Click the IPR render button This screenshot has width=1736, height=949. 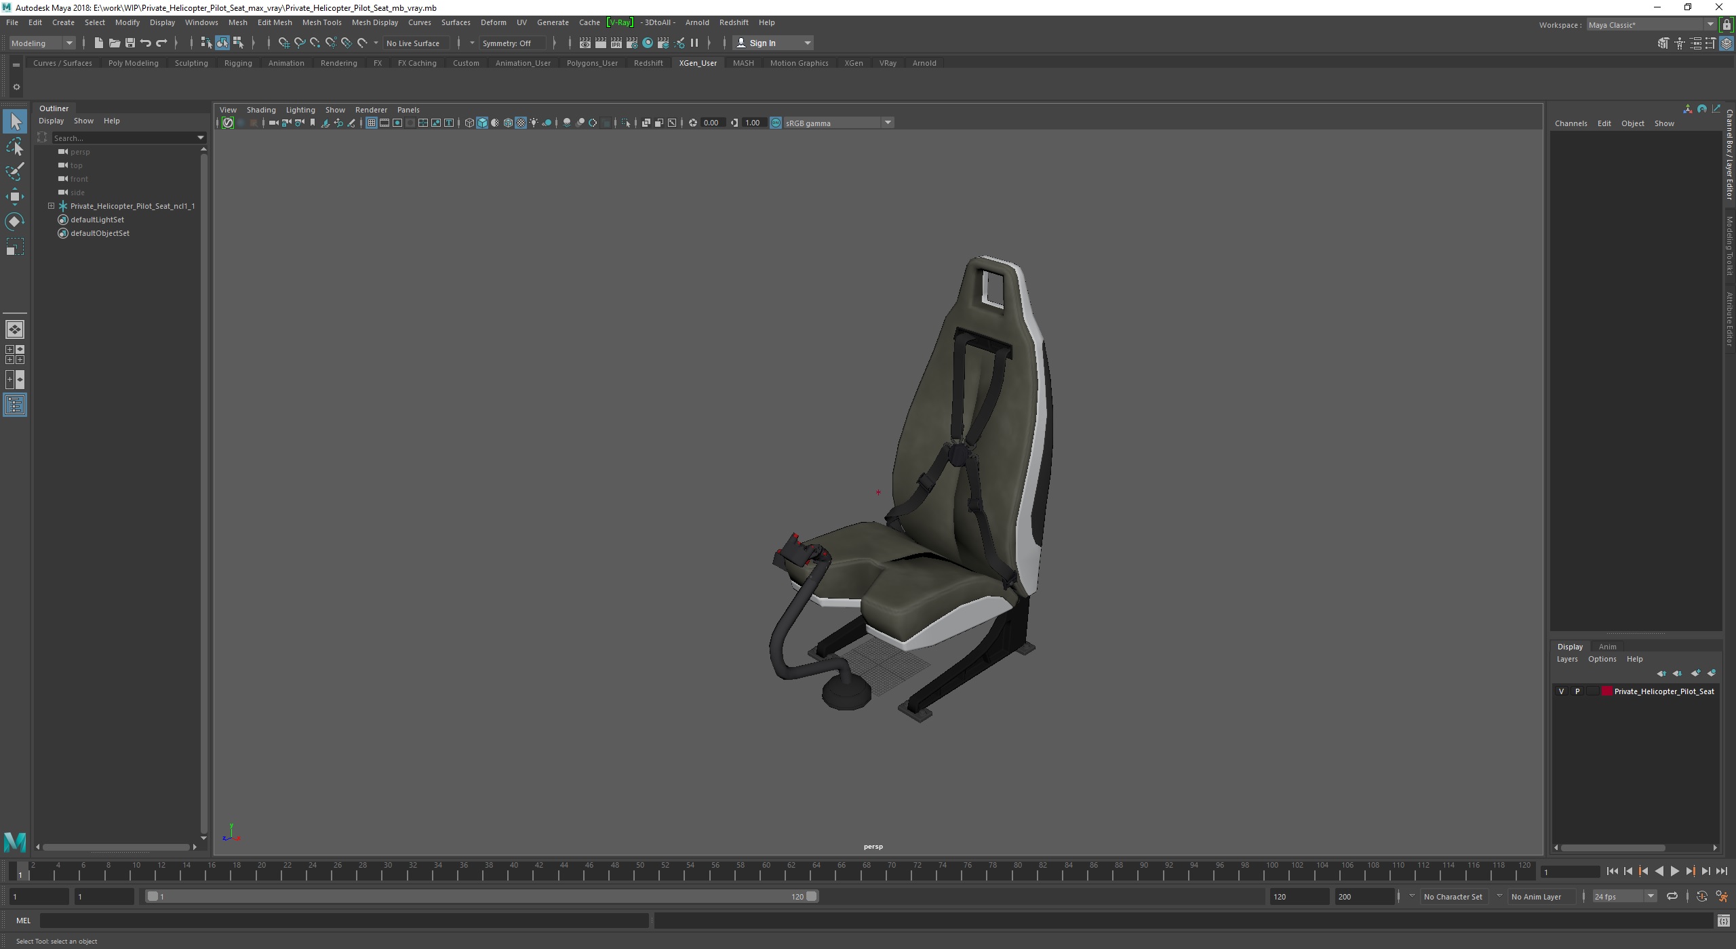pos(616,43)
